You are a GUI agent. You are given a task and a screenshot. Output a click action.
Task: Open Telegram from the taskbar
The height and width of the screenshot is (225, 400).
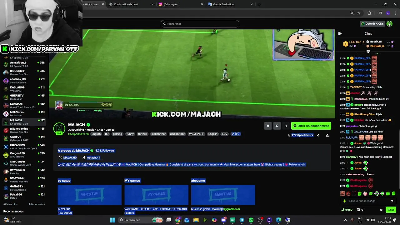(242, 220)
